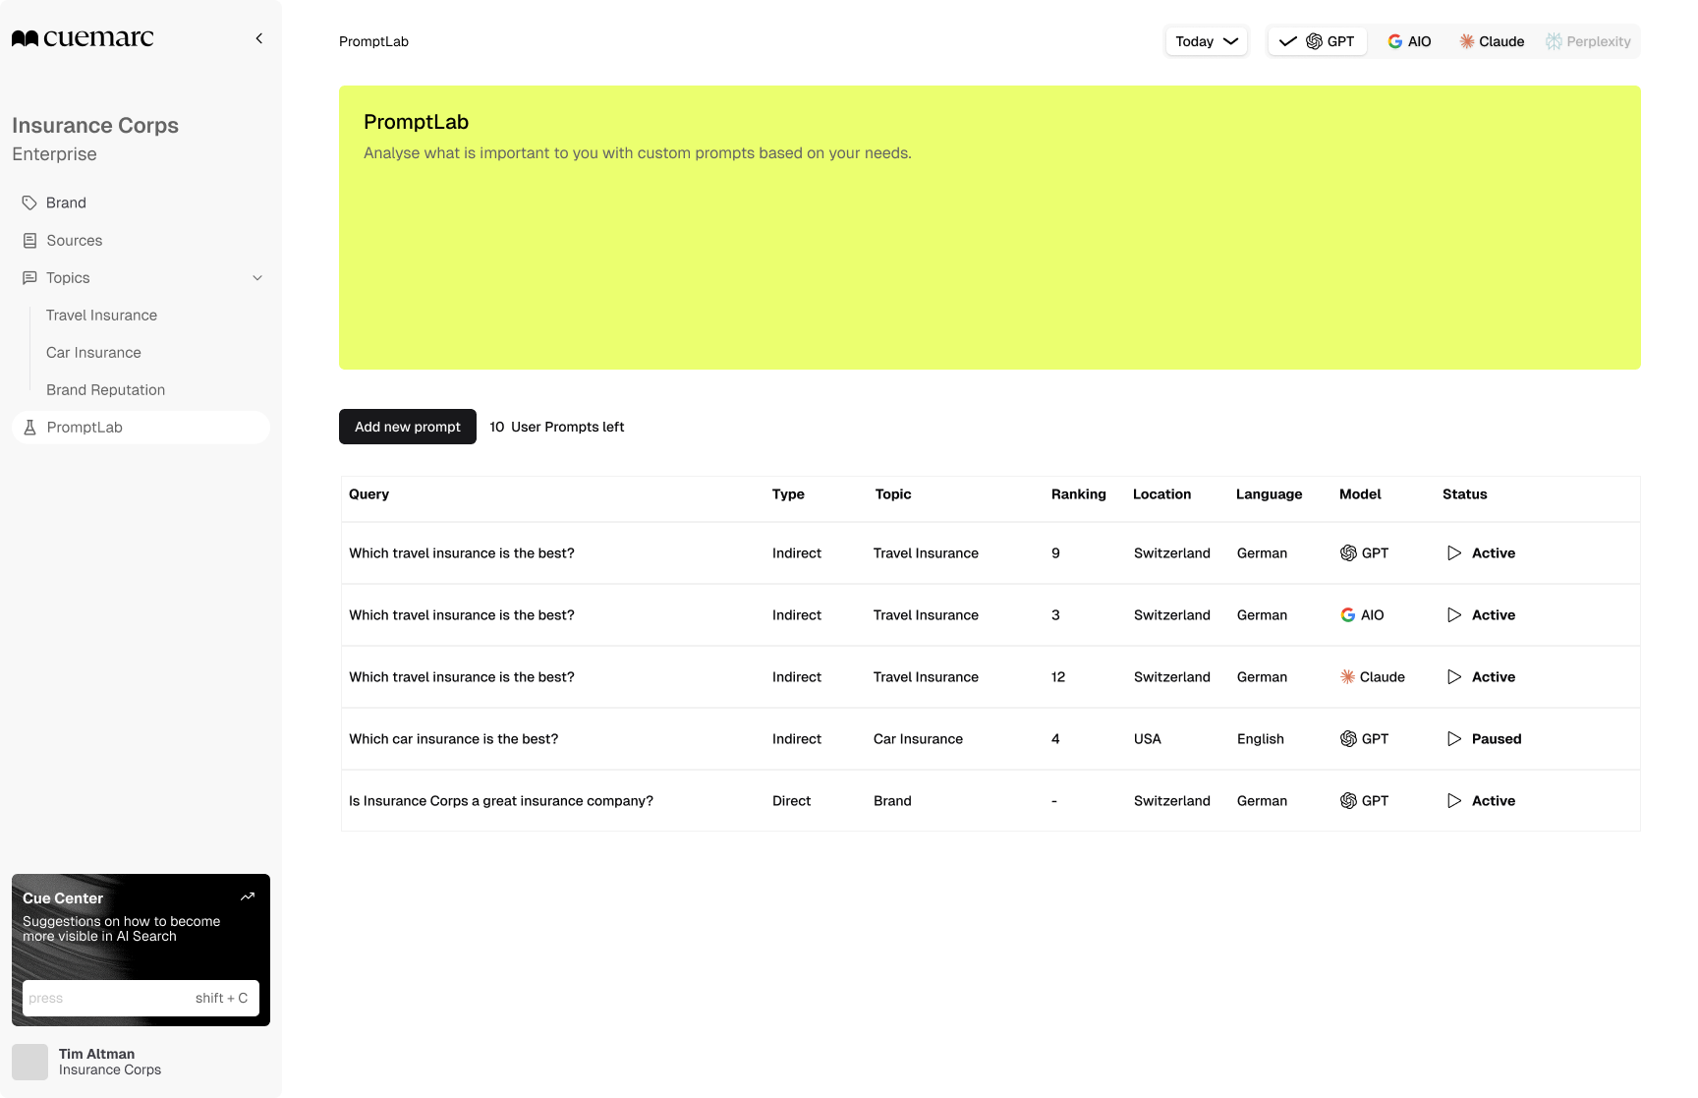Click the USA location cell
Screen dimensions: 1698x1098
click(x=1147, y=738)
